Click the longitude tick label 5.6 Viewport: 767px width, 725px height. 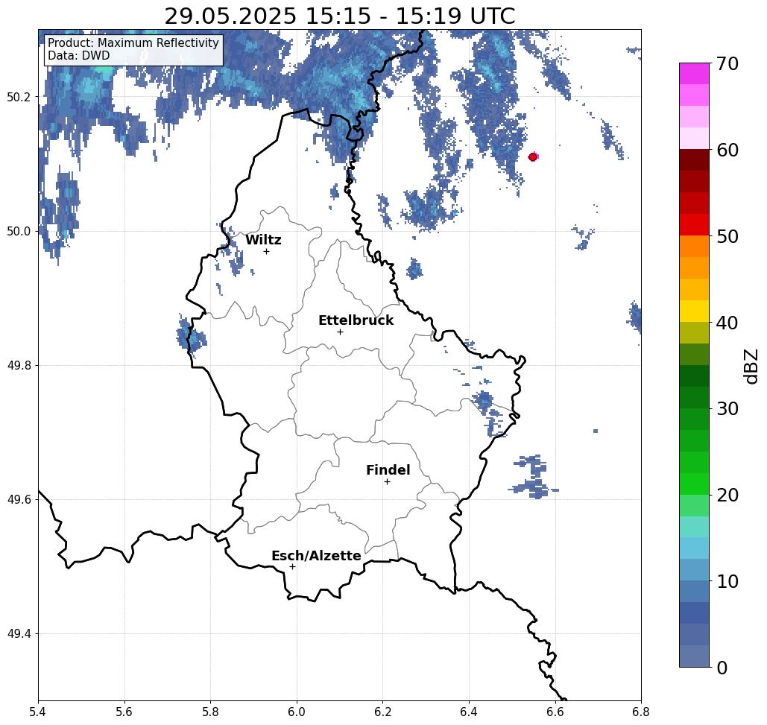pos(124,712)
